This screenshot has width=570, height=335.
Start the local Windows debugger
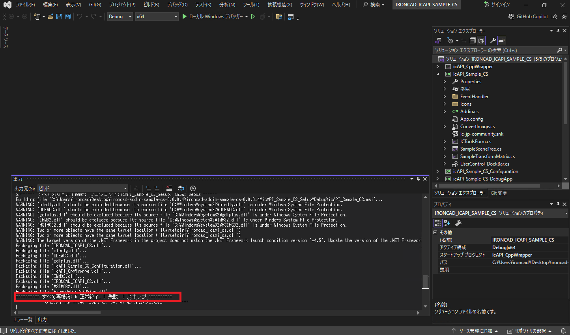(x=185, y=17)
